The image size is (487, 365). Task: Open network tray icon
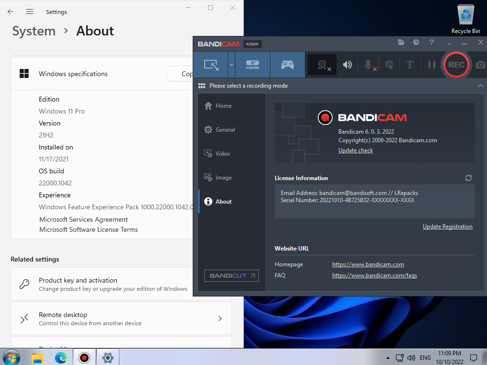pyautogui.click(x=400, y=357)
